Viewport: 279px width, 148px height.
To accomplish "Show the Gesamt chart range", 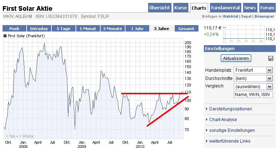I will [x=186, y=29].
